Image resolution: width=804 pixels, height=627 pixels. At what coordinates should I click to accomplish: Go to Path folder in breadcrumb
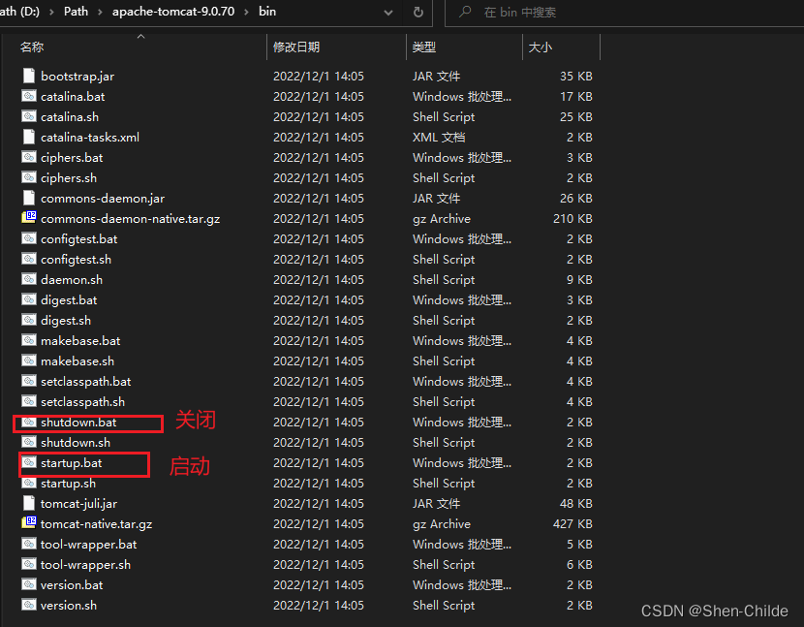point(76,12)
